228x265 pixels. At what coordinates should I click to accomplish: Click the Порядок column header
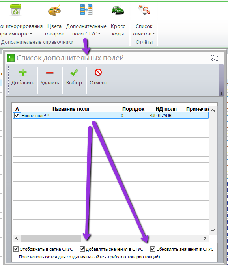click(133, 109)
